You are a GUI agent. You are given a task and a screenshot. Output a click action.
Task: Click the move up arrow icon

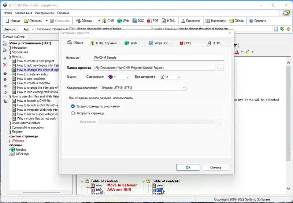(x=5, y=73)
